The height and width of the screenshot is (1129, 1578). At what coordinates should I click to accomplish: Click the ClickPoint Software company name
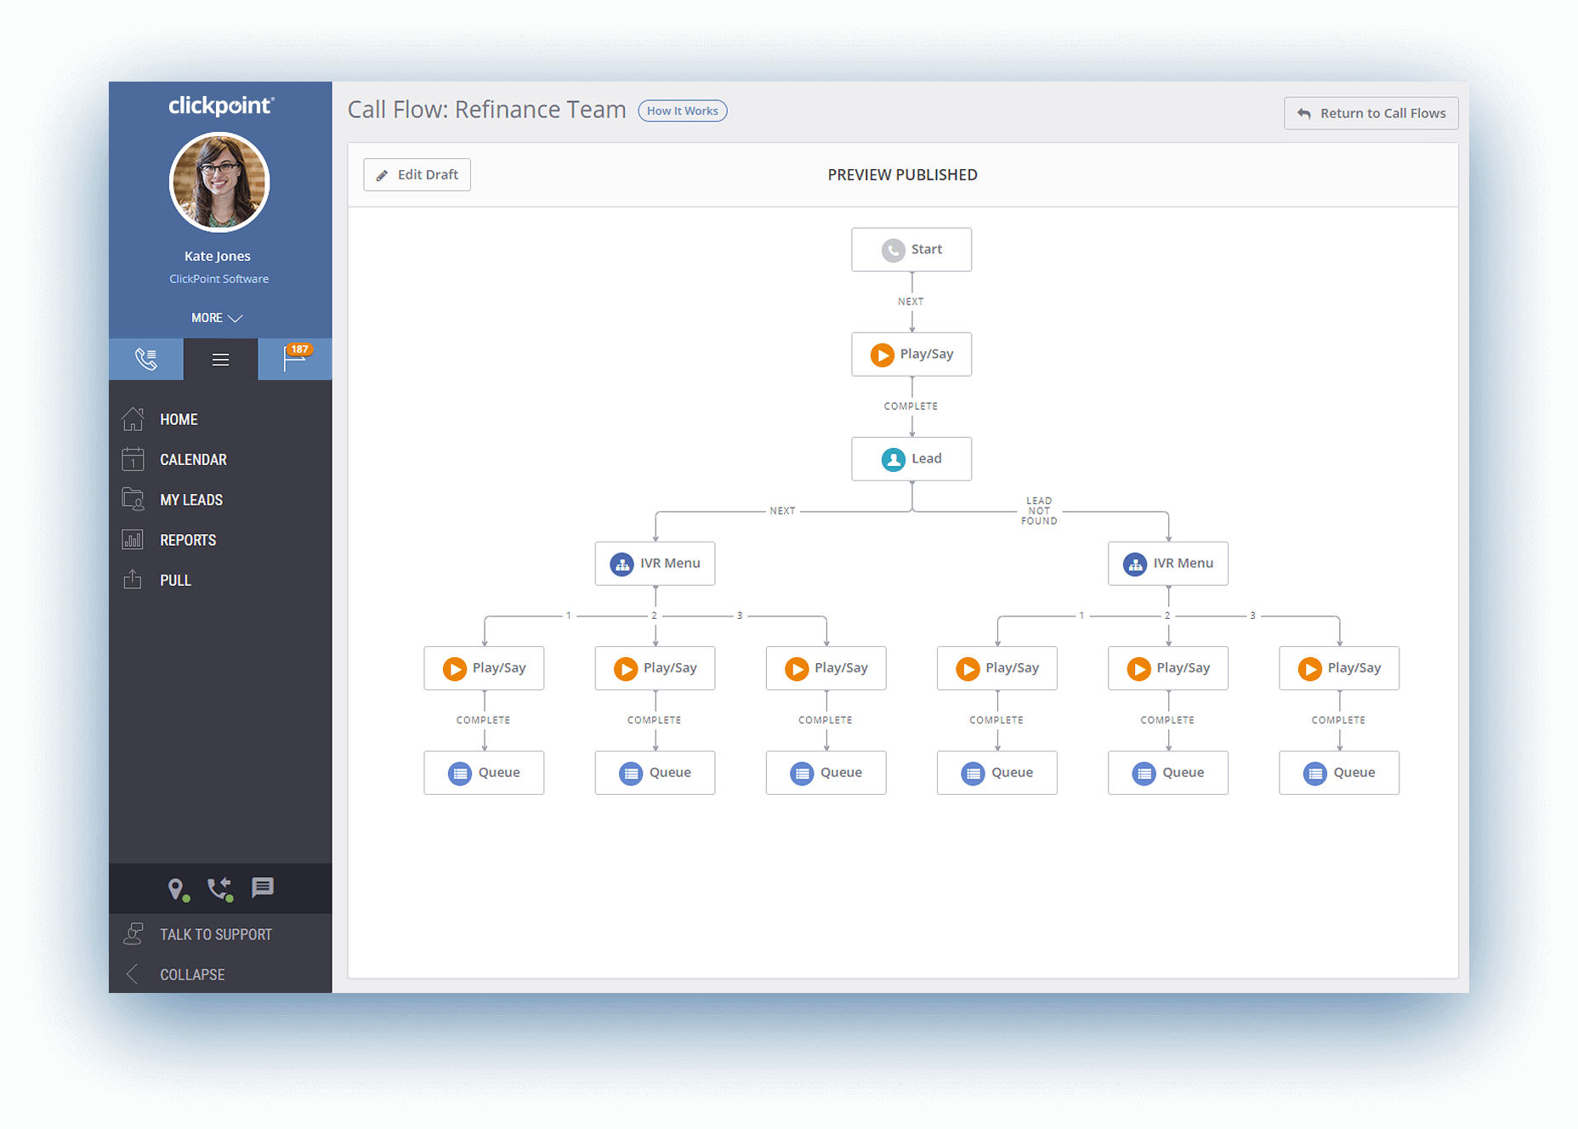click(219, 279)
